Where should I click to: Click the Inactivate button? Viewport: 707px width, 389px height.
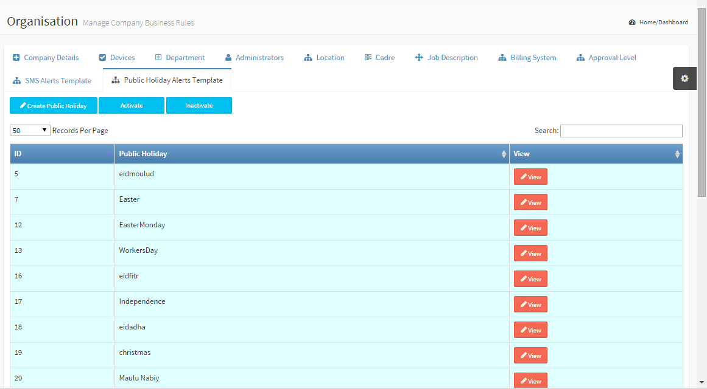coord(199,106)
